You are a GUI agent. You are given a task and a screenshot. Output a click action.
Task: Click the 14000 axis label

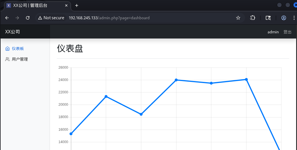63,142
